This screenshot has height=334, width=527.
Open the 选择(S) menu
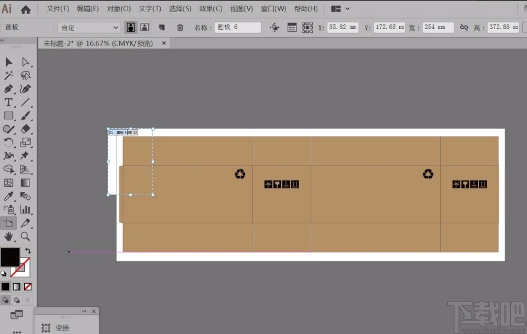pos(180,9)
